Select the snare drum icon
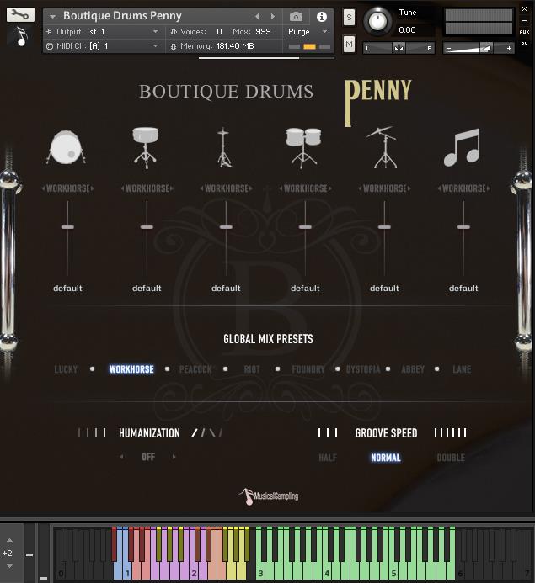The width and height of the screenshot is (535, 583). [x=146, y=147]
